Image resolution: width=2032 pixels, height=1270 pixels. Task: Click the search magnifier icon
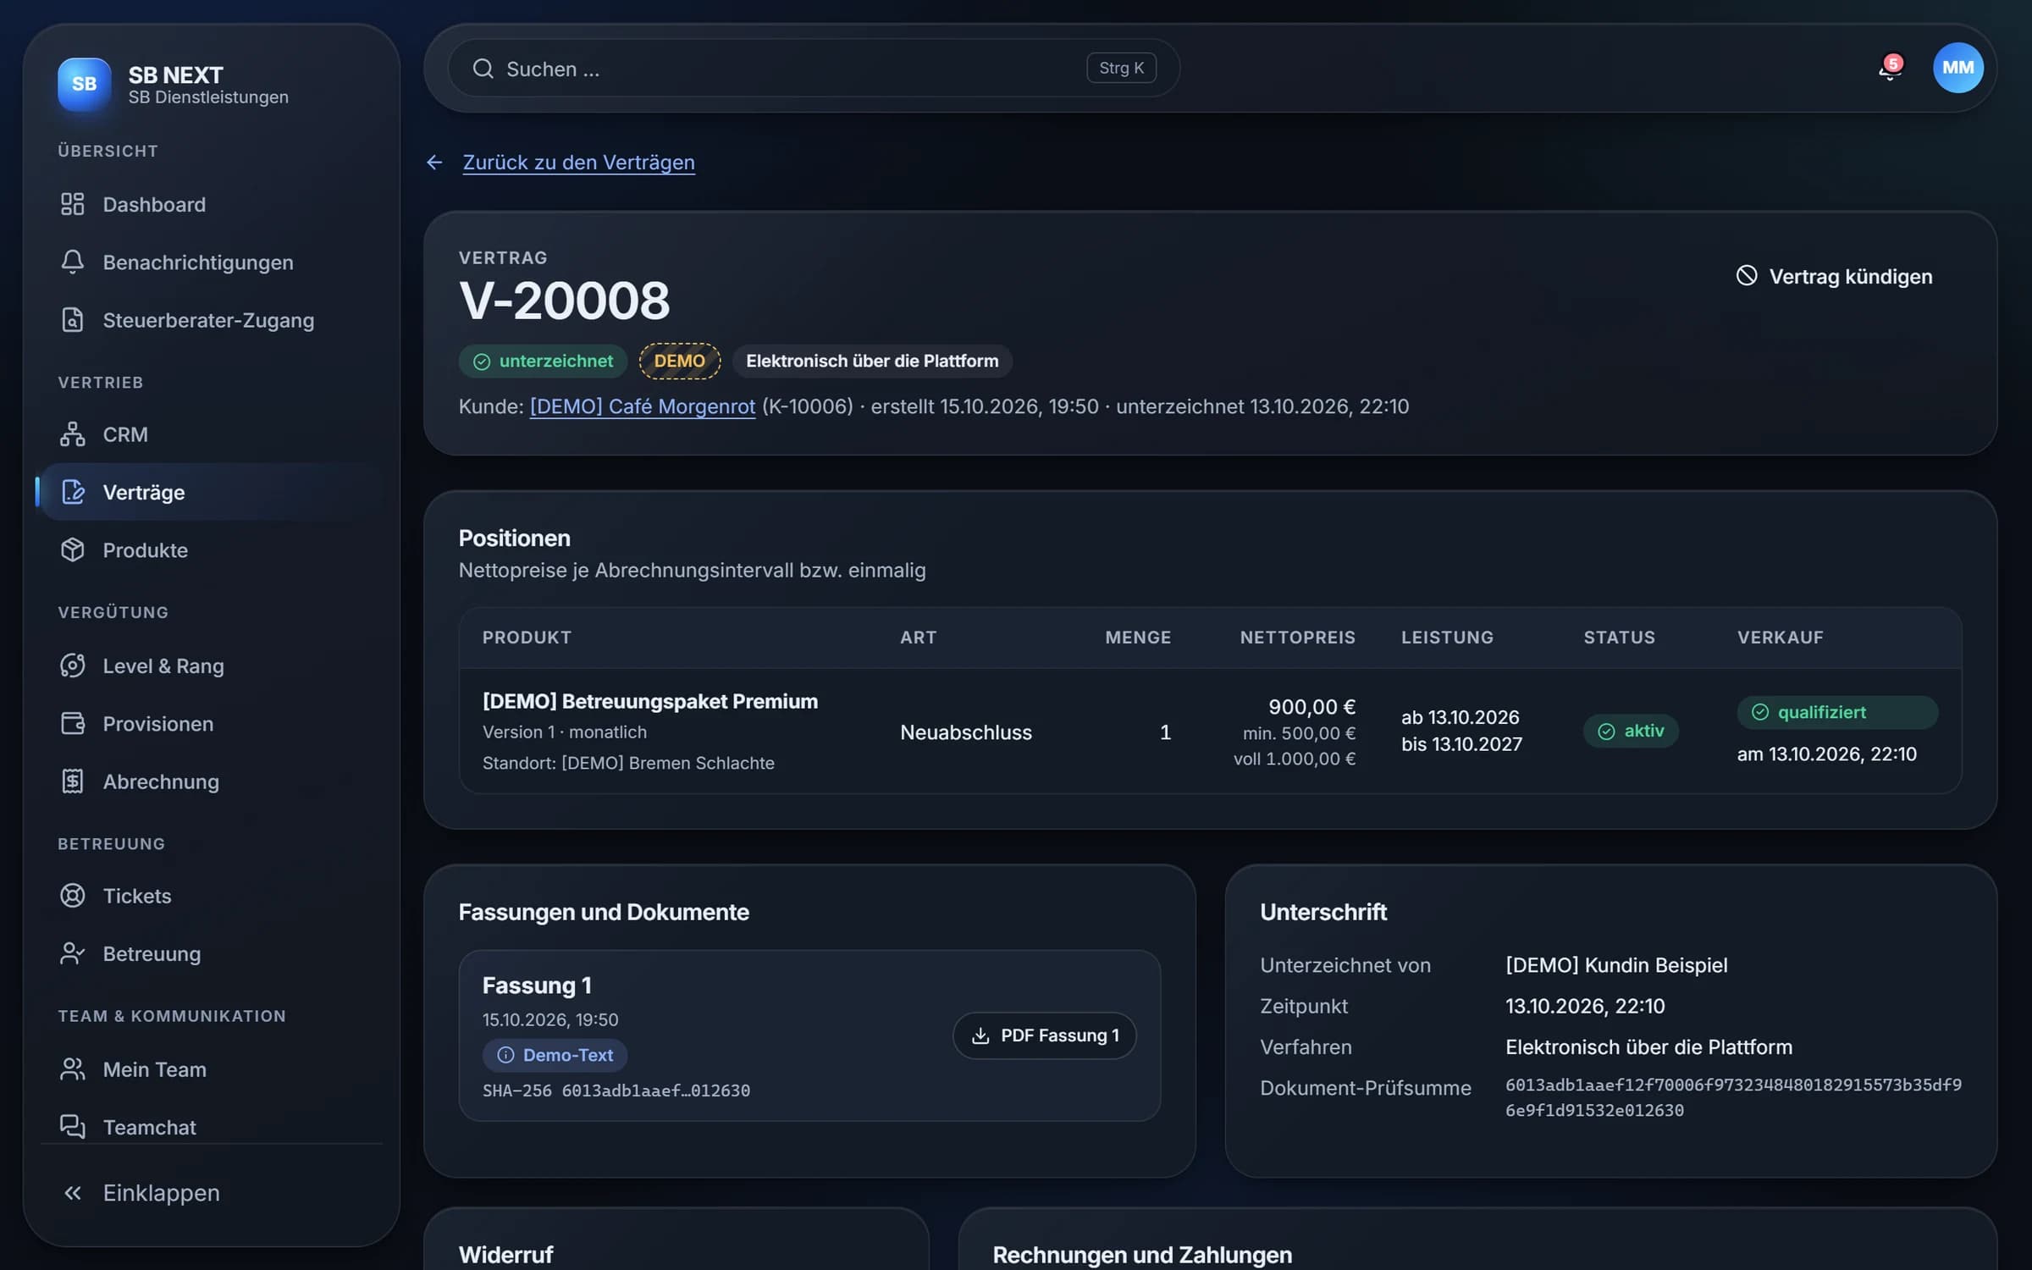tap(483, 69)
